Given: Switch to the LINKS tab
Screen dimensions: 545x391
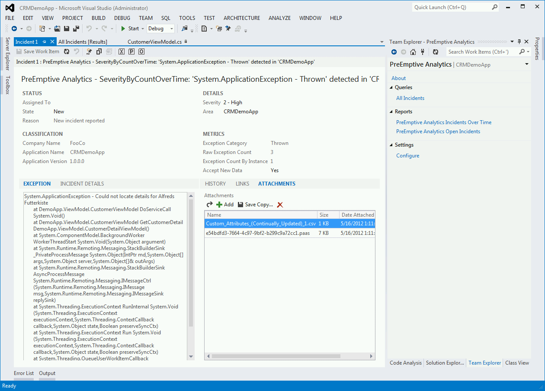Looking at the screenshot, I should [242, 184].
